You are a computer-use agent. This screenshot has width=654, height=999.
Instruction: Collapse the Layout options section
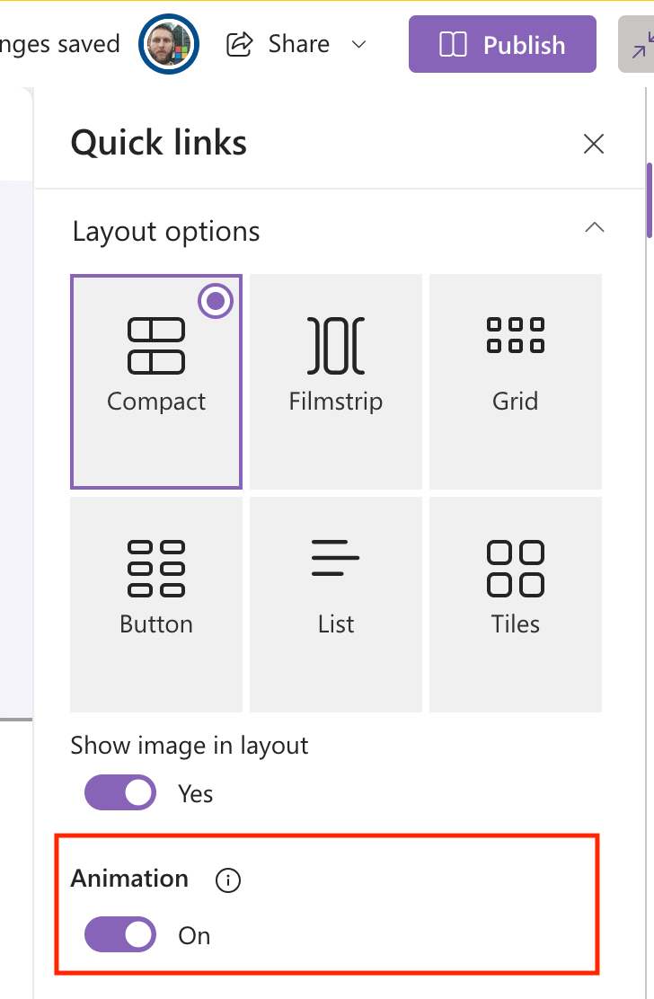point(594,227)
